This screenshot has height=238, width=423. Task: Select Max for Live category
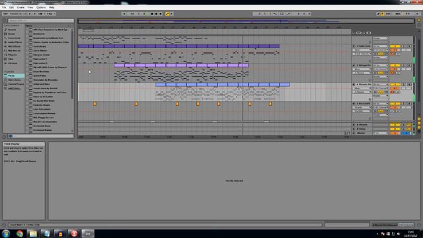[15, 51]
